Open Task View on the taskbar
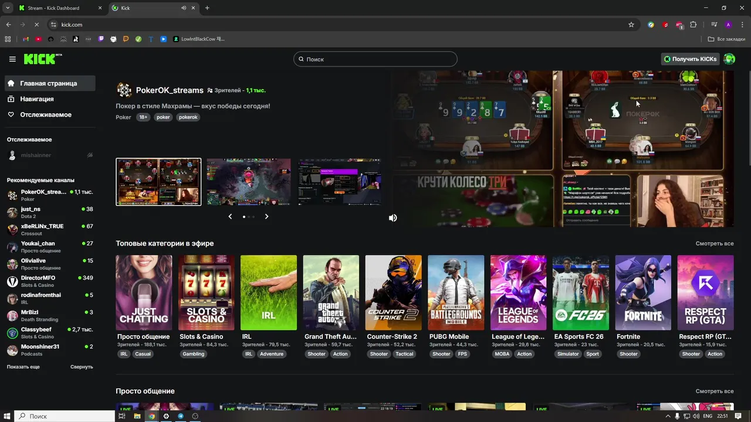Screen dimensions: 751x422 (122, 416)
